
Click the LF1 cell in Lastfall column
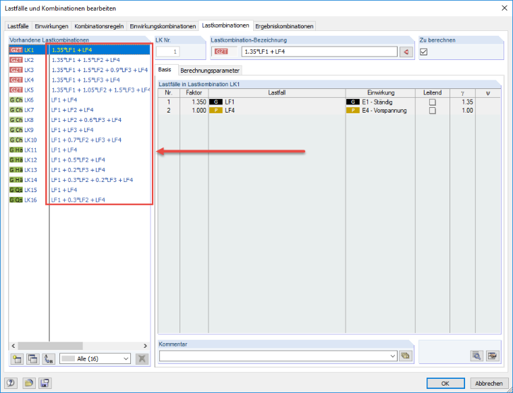point(277,102)
